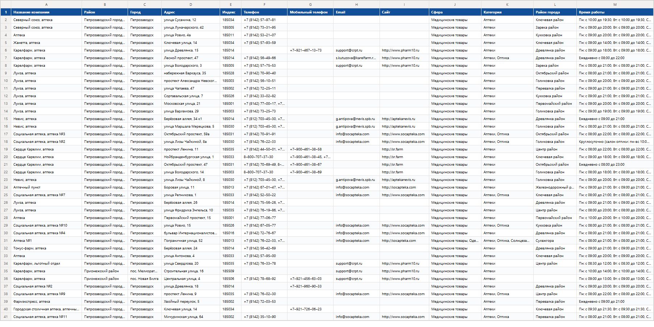Viewport: 654px width, 327px height.
Task: Select the 'Аптеки, Оптика, Солнцеза...' category cell
Action: coord(507,241)
